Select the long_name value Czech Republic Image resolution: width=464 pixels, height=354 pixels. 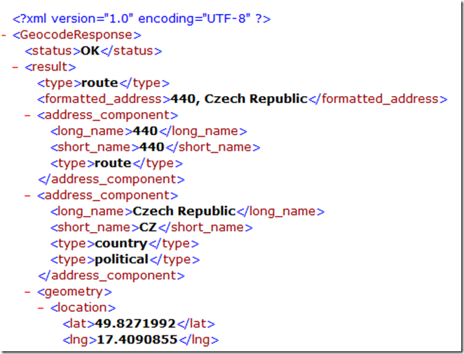(184, 211)
